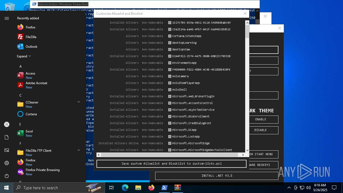This screenshot has width=343, height=193.
Task: Open WinRAR icon on the taskbar
Action: pos(177,188)
